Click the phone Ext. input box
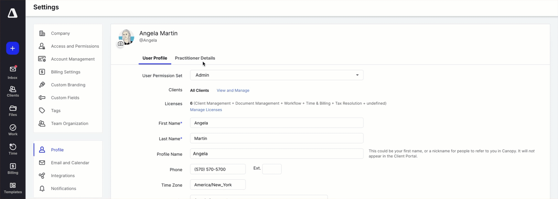 [x=272, y=169]
